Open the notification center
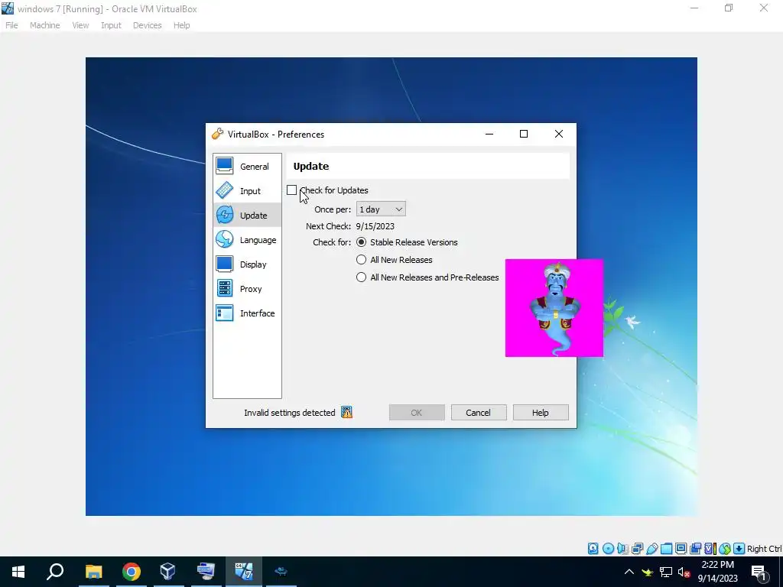783x587 pixels. click(759, 572)
